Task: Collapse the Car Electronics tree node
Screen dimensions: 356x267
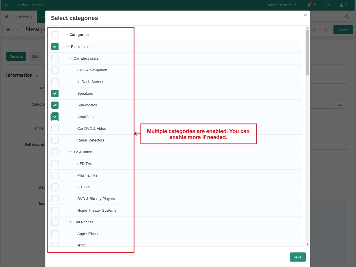Action: click(71, 58)
